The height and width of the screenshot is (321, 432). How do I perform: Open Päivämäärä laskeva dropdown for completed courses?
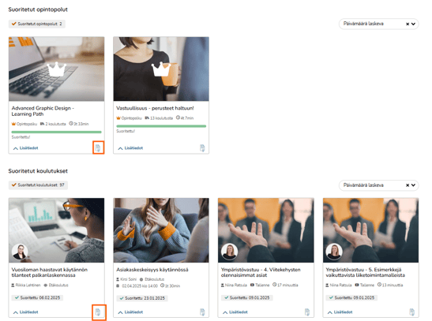379,185
